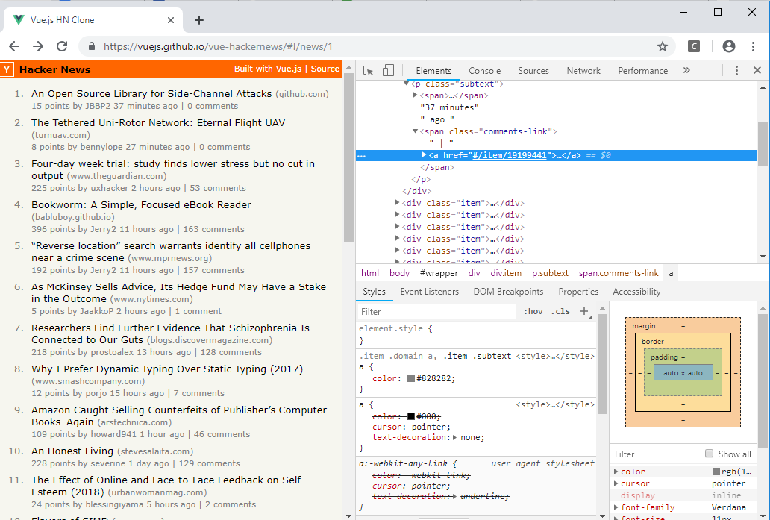Toggle the :hov element state panel
This screenshot has height=520, width=770.
(533, 311)
